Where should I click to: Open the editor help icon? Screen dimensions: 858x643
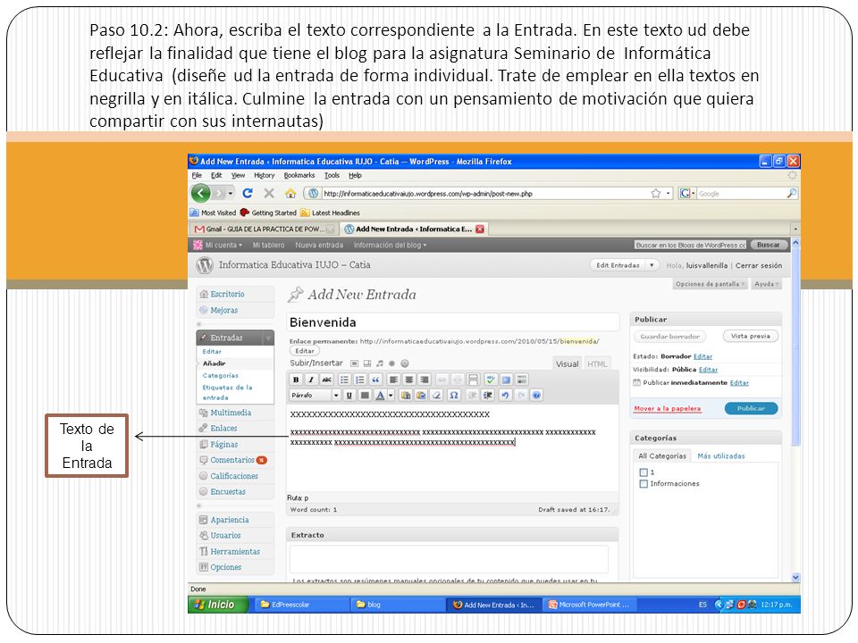537,396
